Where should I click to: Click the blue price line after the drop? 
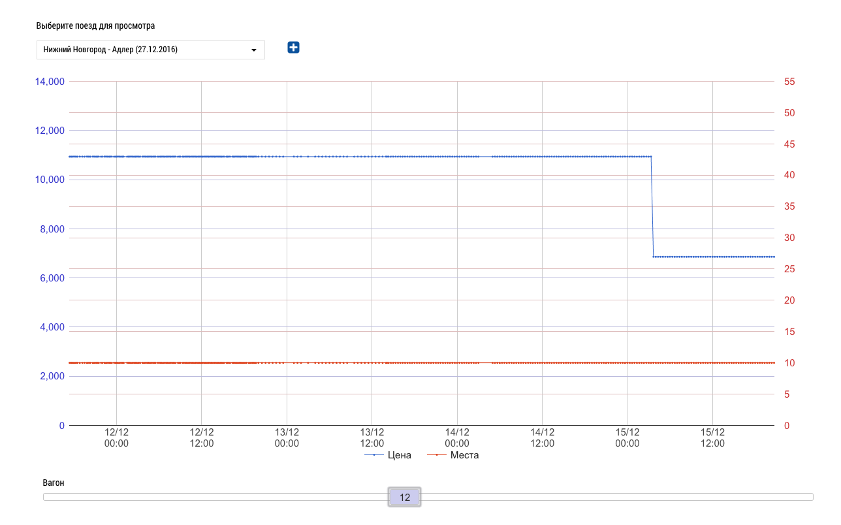[x=712, y=257]
